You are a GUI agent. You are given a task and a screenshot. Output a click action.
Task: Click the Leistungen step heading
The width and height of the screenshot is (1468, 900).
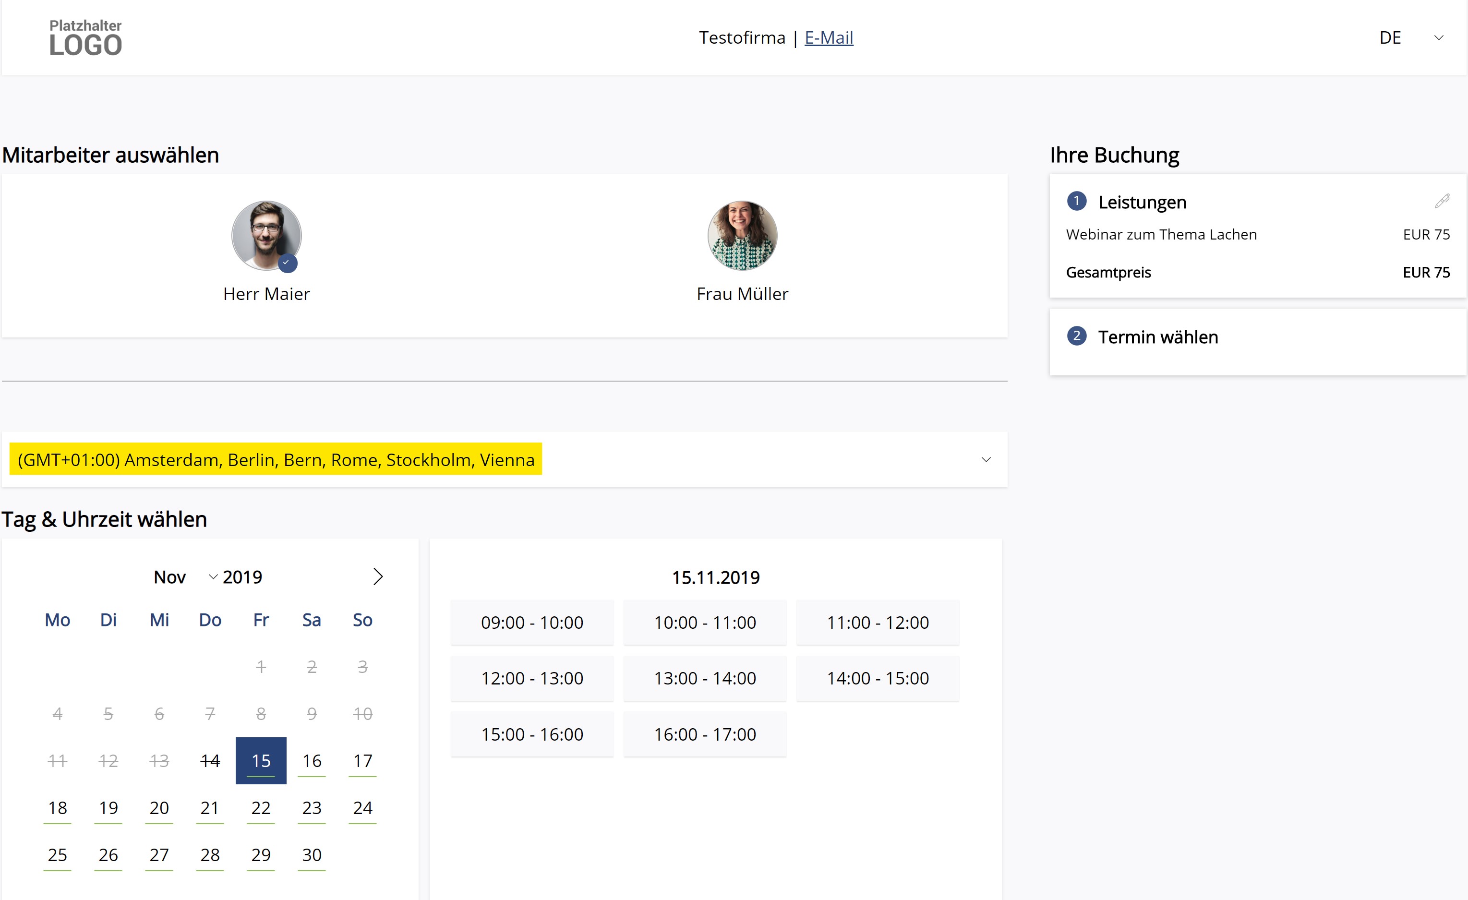tap(1142, 202)
